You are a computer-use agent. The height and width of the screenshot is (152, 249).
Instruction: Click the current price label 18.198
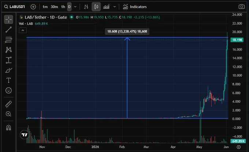tap(237, 40)
